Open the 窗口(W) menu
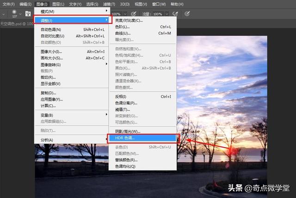The image size is (296, 198). pyautogui.click(x=159, y=4)
